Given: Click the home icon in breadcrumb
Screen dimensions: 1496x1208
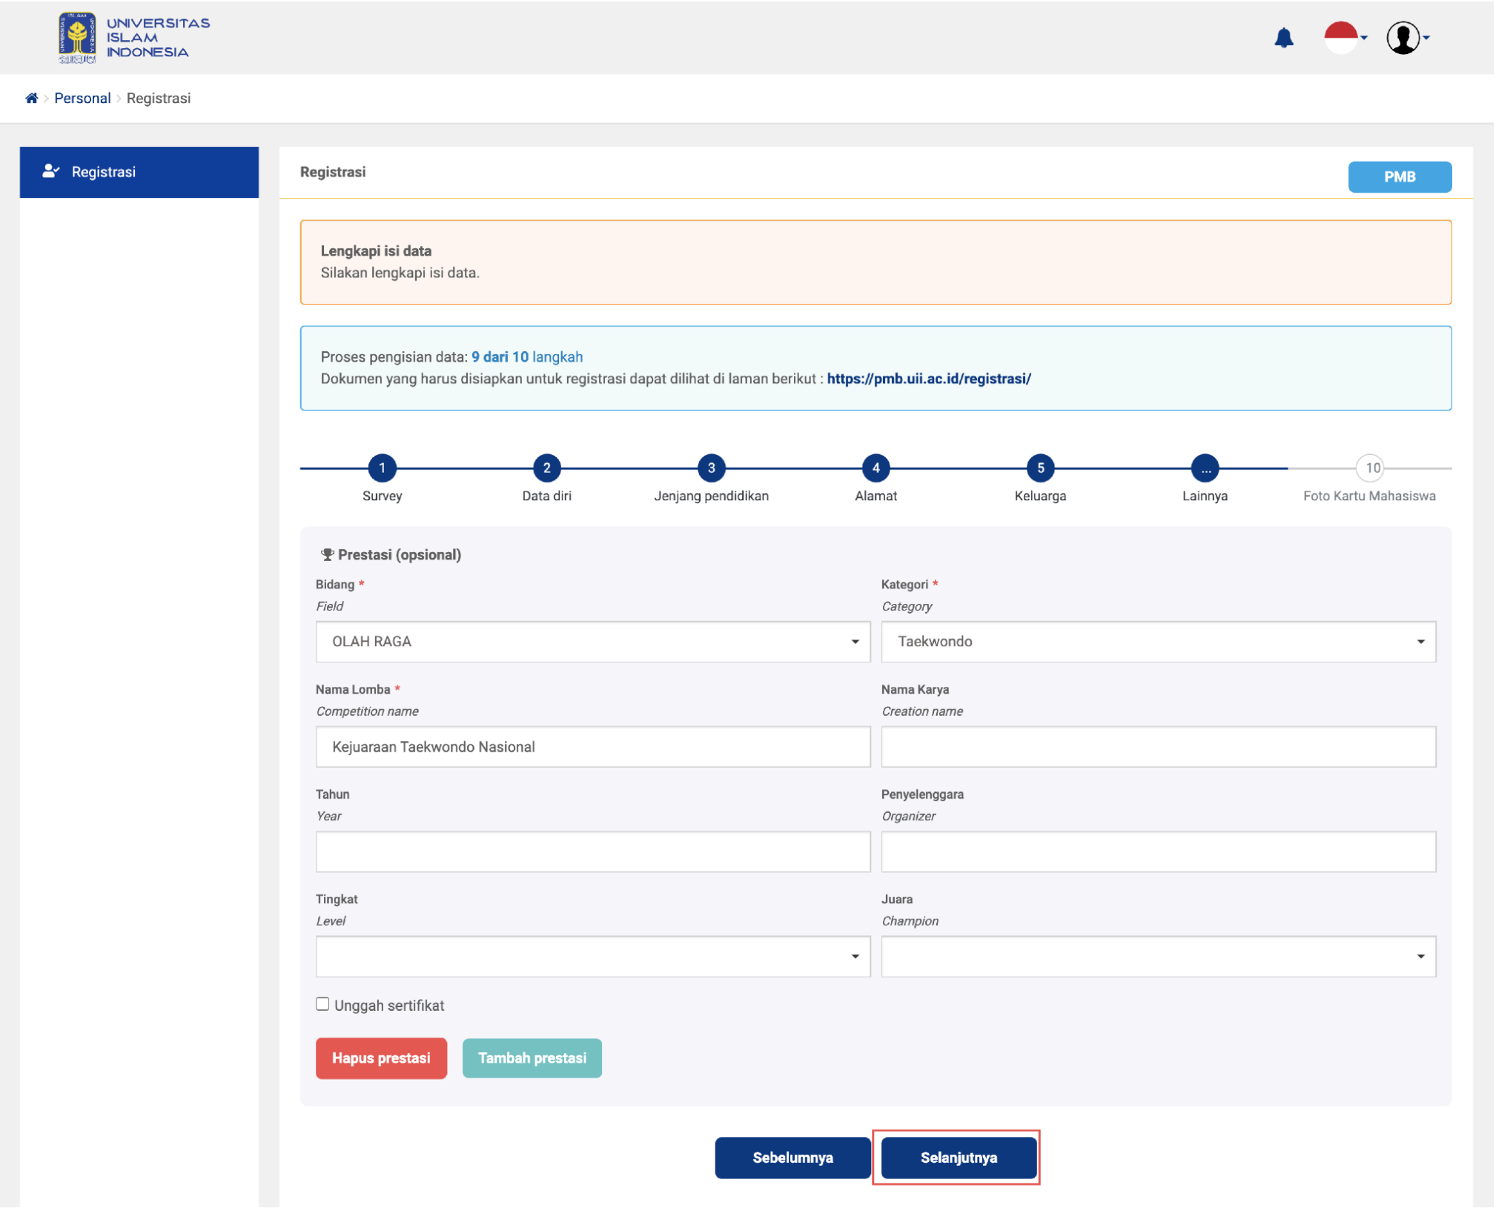Looking at the screenshot, I should click(31, 99).
